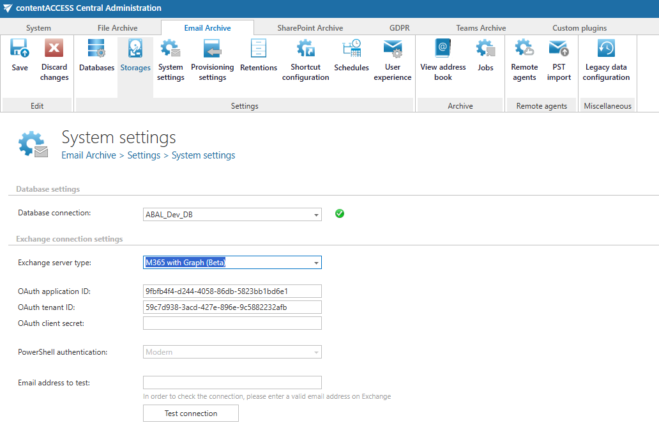The height and width of the screenshot is (425, 659).
Task: Follow the System settings breadcrumb link
Action: pos(204,155)
